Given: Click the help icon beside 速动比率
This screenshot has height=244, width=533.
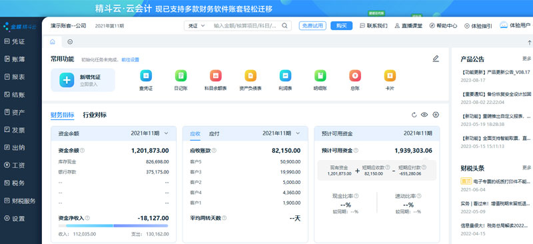Looking at the screenshot, I should [x=419, y=196].
